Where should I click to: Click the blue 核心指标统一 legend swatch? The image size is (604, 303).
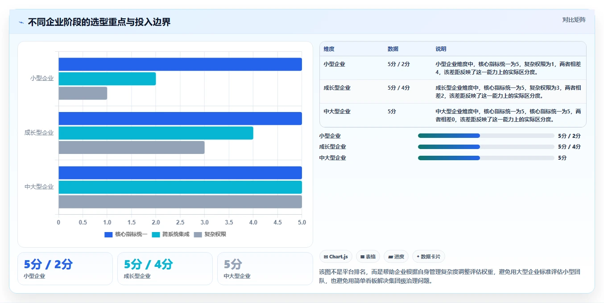tap(108, 234)
